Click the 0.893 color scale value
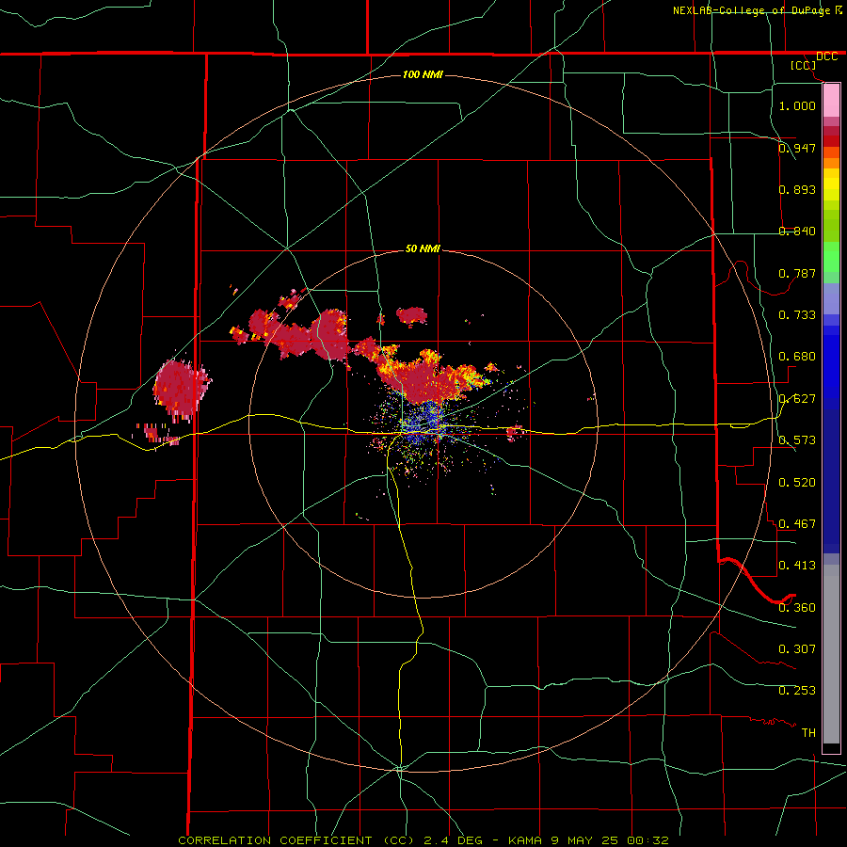 pyautogui.click(x=797, y=189)
